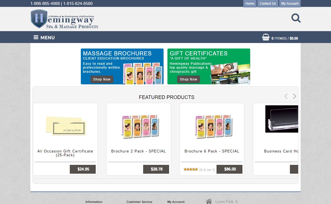
Task: Click the cart 0 ITEM(S) / $0.00 text
Action: [285, 38]
